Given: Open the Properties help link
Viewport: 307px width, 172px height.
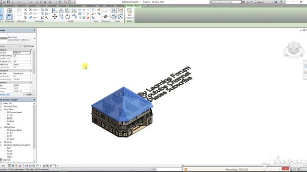Looking at the screenshot, I should click(x=5, y=95).
